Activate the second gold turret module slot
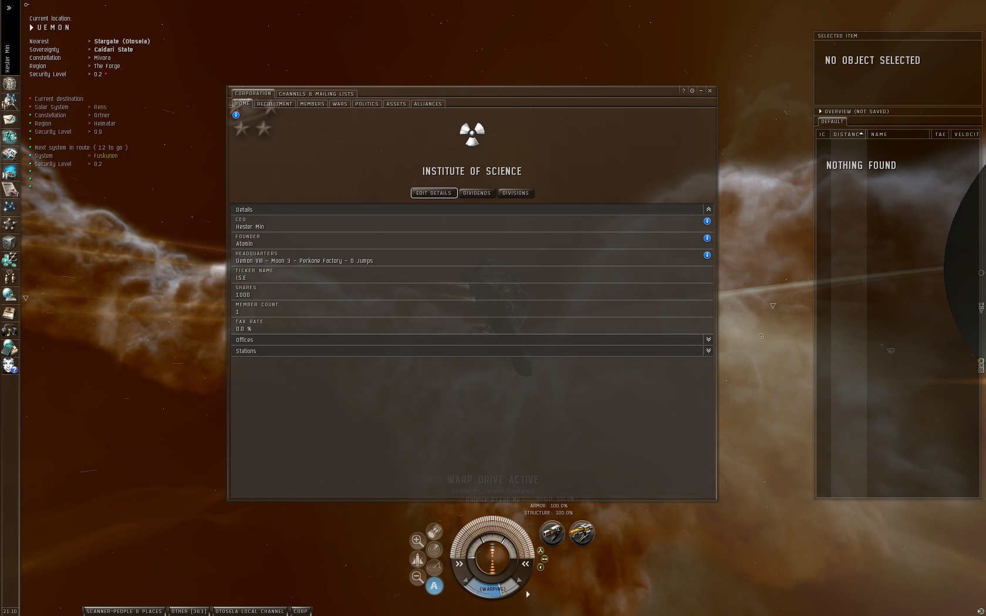The image size is (986, 616). [582, 533]
